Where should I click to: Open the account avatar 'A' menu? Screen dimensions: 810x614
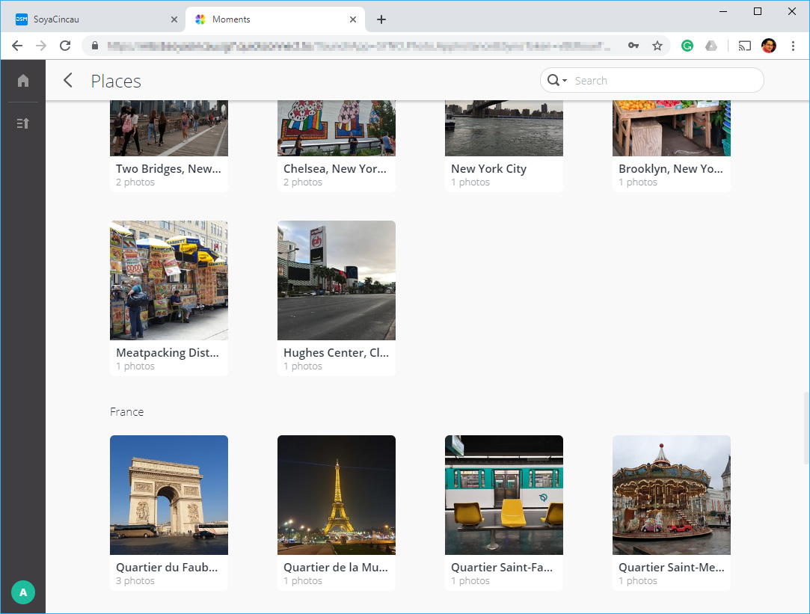coord(23,592)
